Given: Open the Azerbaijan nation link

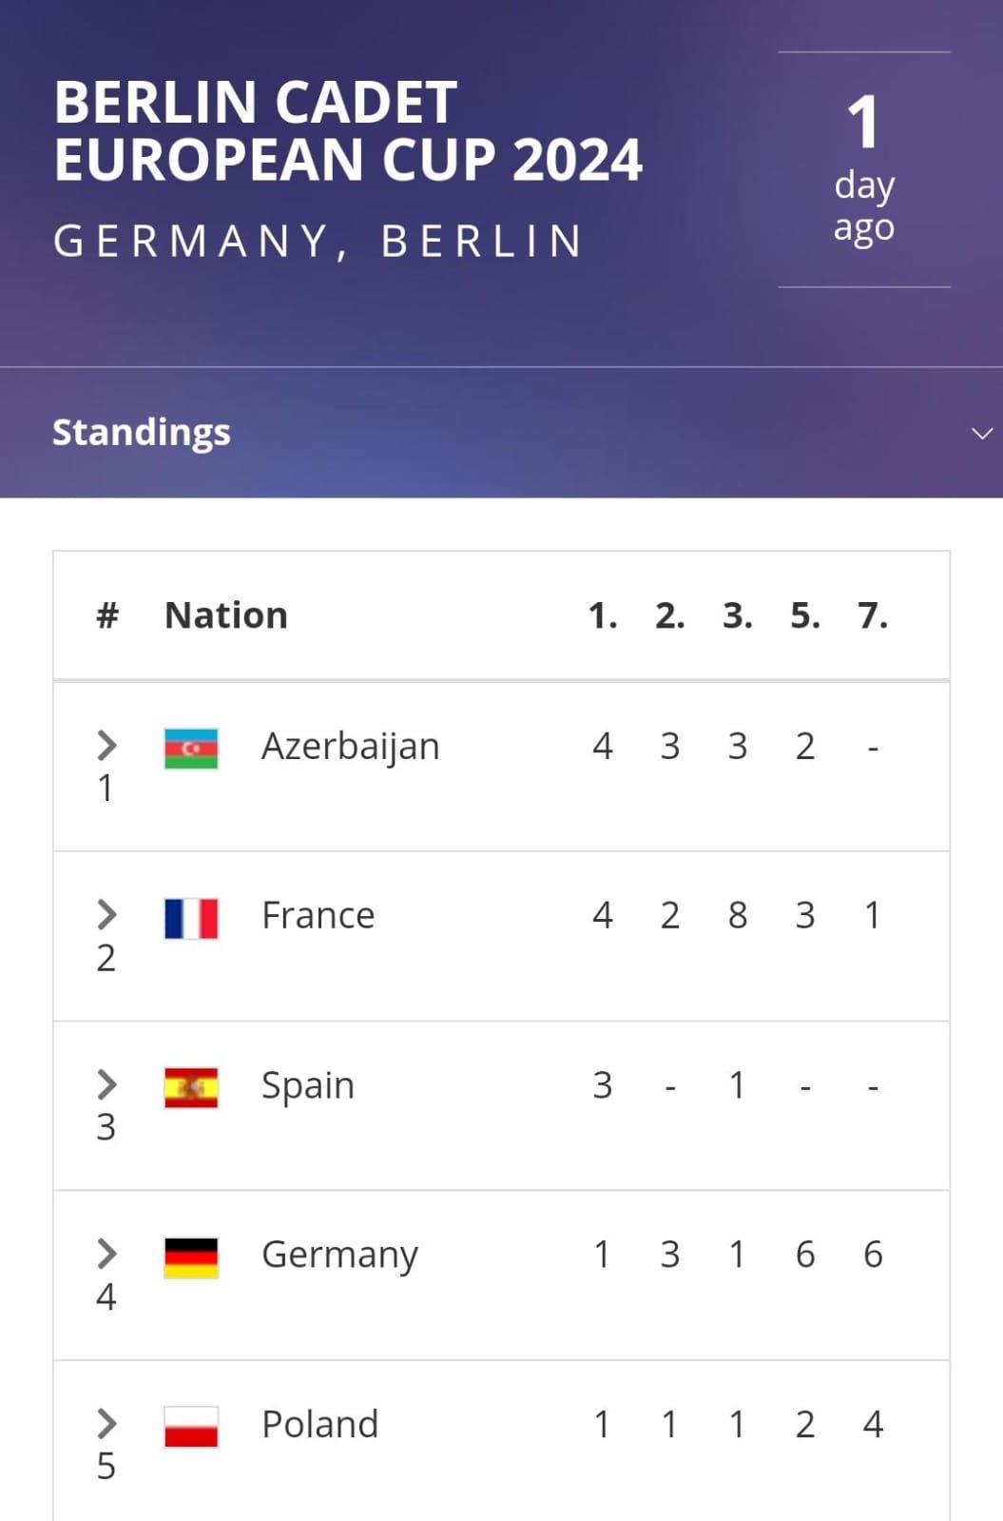Looking at the screenshot, I should pos(350,747).
